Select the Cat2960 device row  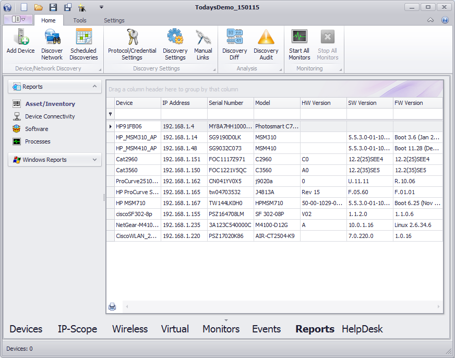coord(274,159)
